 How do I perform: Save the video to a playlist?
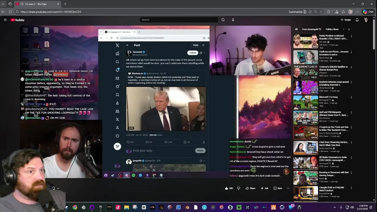coord(278,188)
